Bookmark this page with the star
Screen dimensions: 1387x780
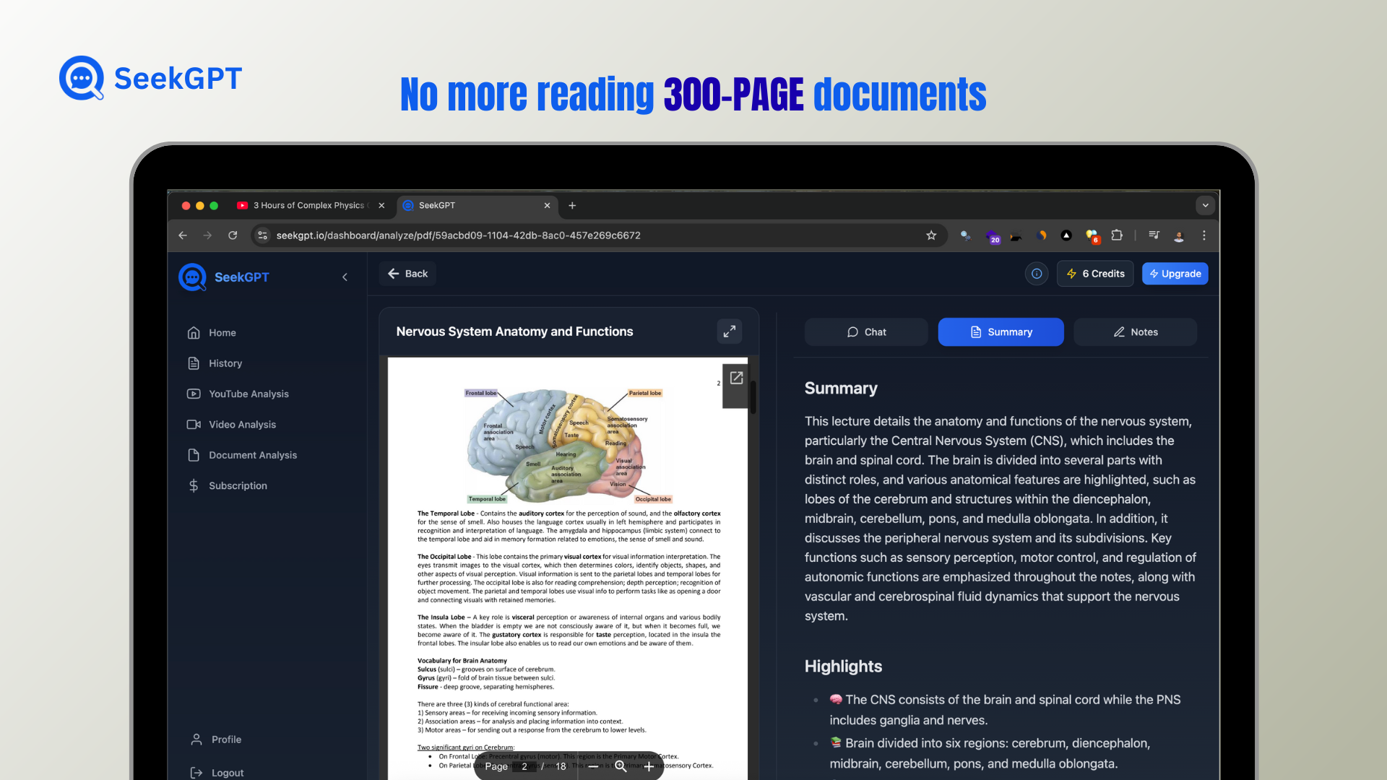931,235
